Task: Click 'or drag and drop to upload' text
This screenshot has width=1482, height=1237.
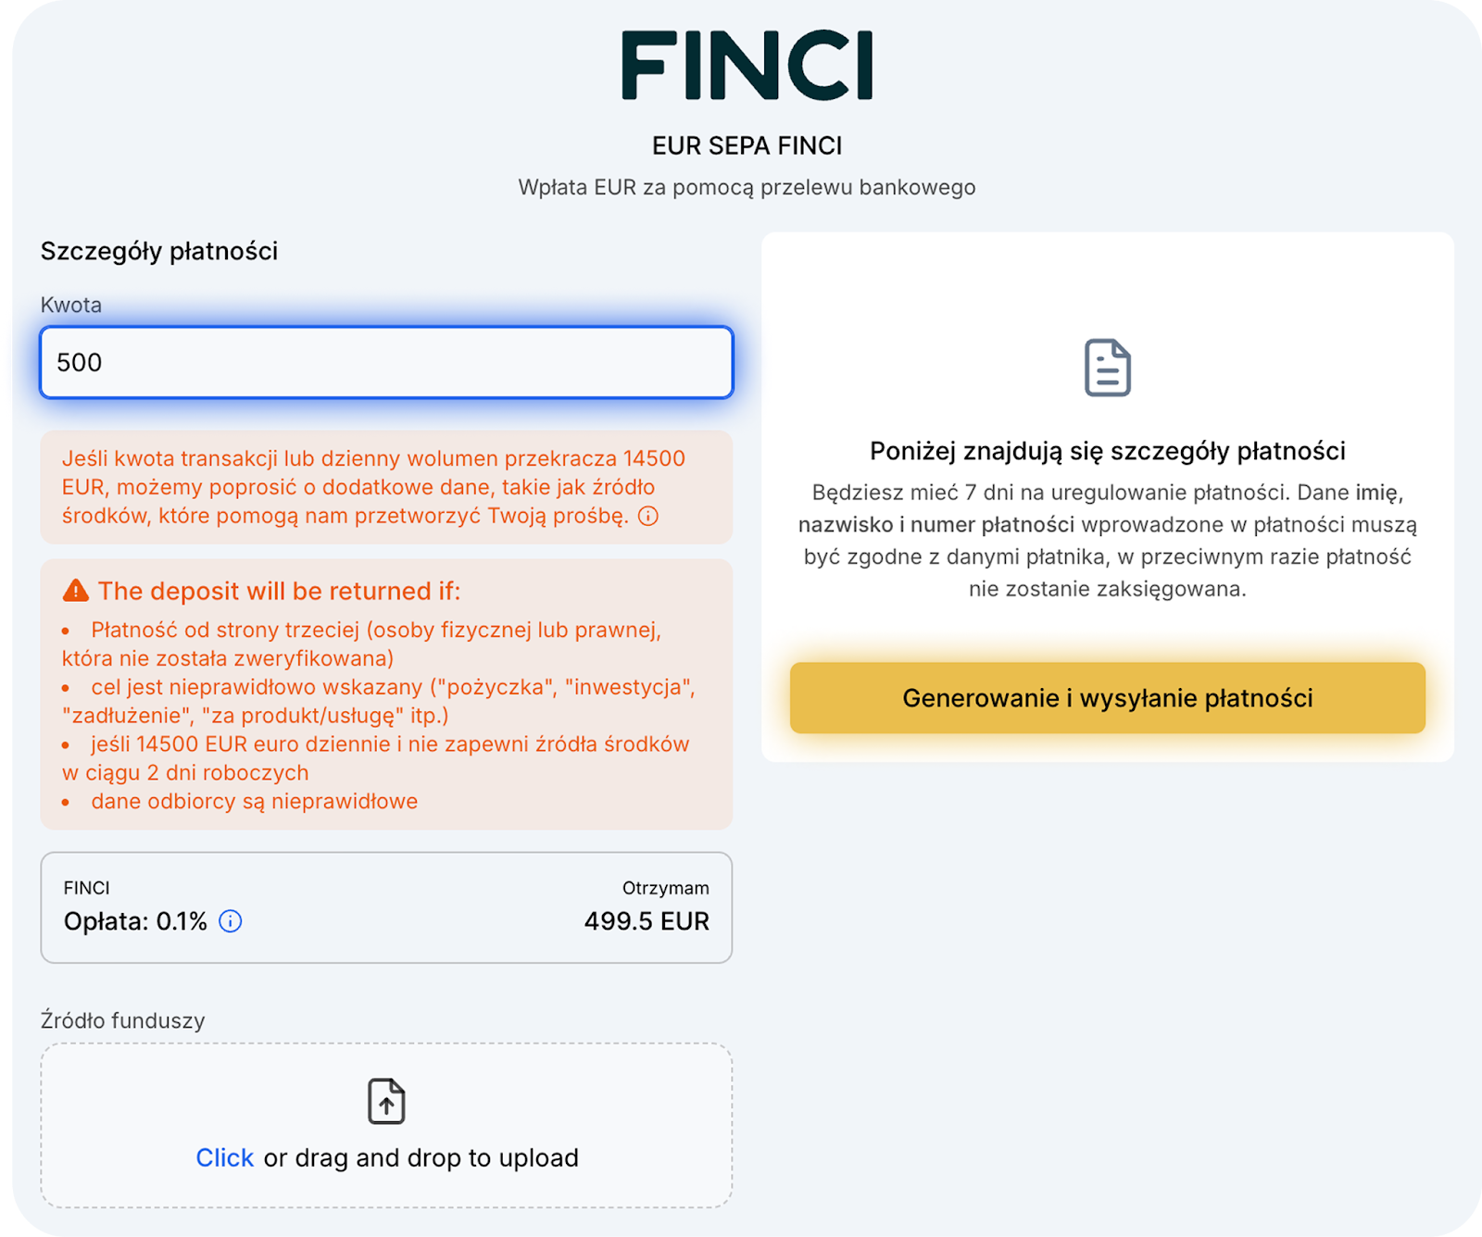Action: coord(421,1157)
